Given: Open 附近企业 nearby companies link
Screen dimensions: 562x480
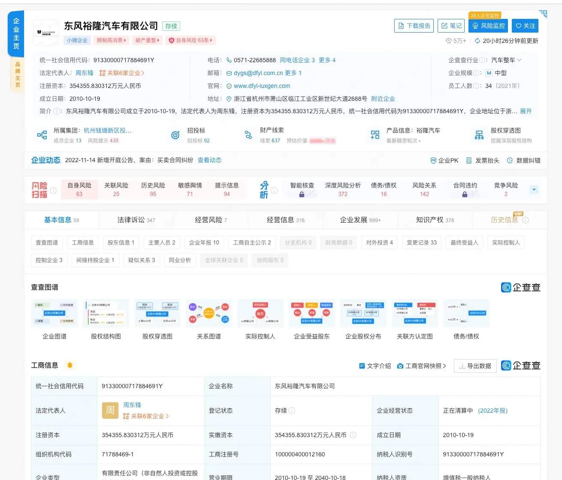Looking at the screenshot, I should tap(383, 99).
